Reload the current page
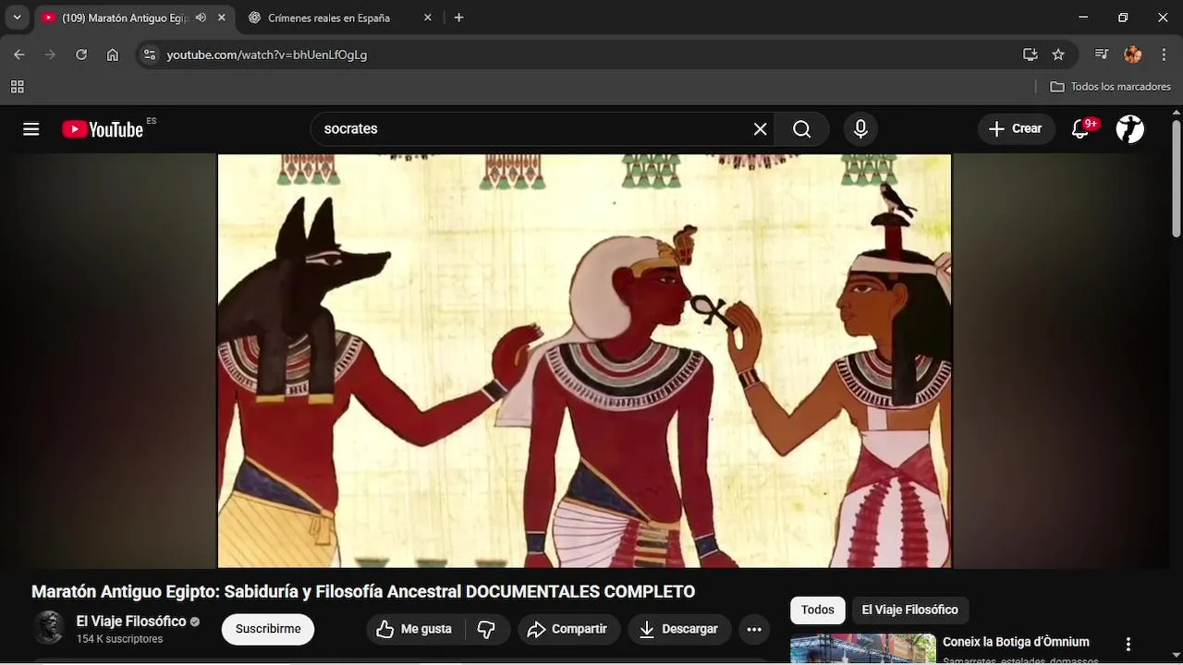The image size is (1183, 665). [81, 54]
